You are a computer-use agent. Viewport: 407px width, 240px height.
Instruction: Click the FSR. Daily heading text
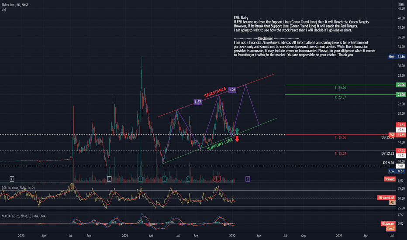pos(241,18)
